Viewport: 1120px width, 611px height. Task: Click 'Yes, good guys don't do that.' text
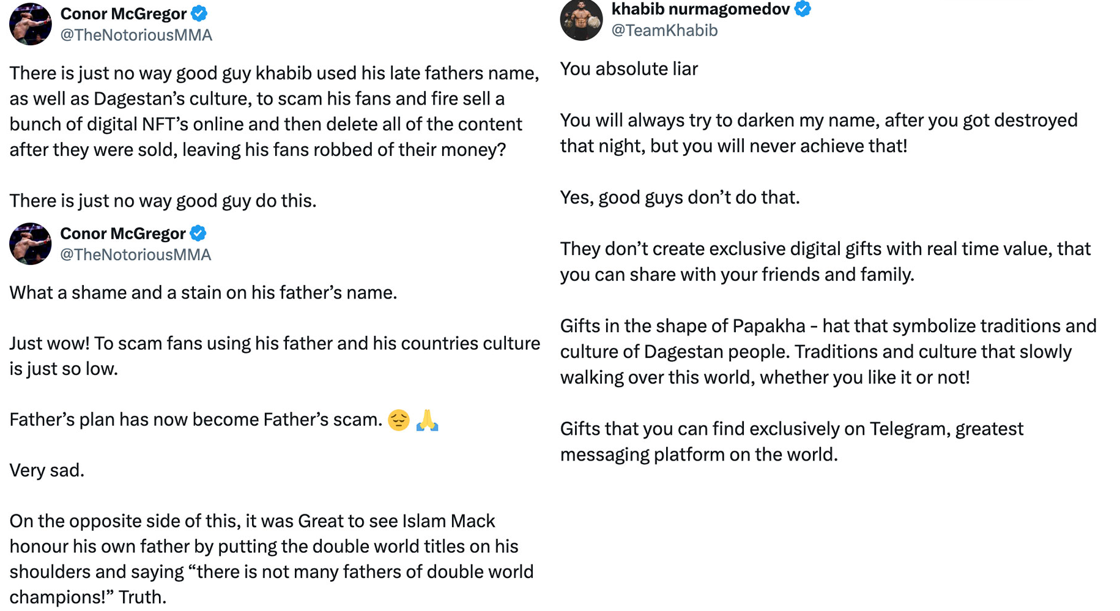pos(680,197)
